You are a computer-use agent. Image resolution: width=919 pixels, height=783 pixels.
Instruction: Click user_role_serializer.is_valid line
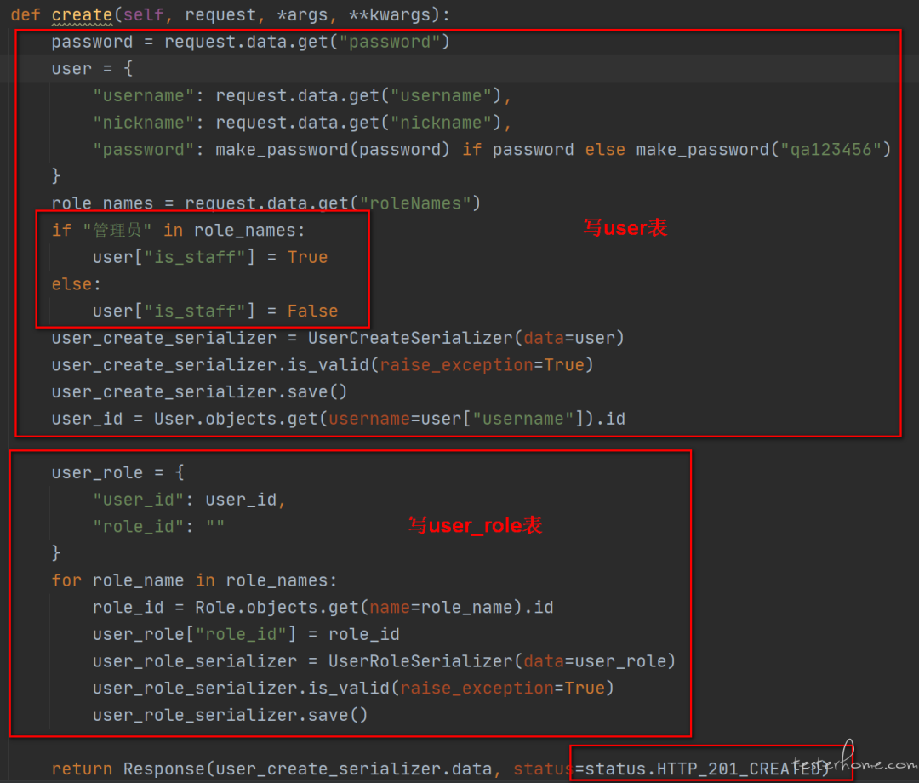coord(353,689)
